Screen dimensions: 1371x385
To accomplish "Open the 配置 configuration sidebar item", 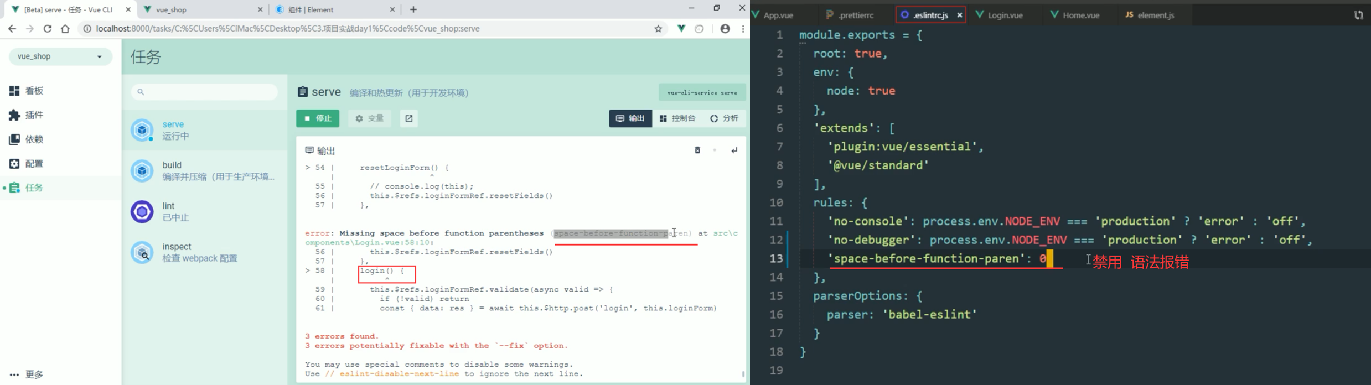I will [27, 164].
